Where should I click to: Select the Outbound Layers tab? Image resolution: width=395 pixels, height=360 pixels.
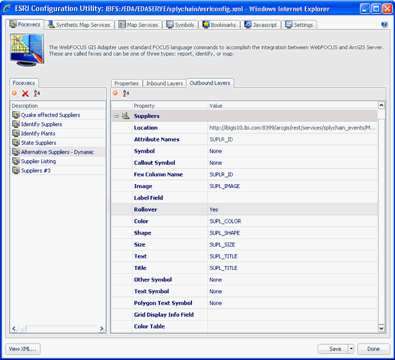[x=210, y=83]
